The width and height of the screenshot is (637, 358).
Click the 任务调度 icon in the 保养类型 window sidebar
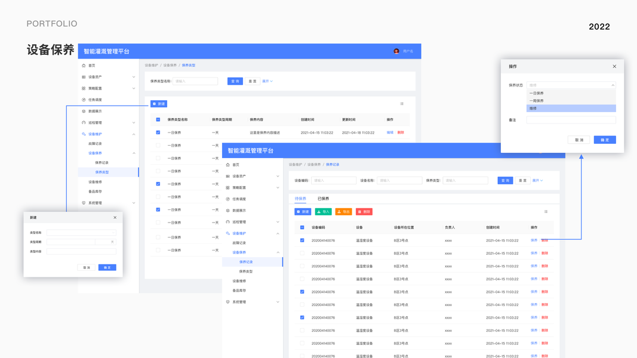coord(84,100)
